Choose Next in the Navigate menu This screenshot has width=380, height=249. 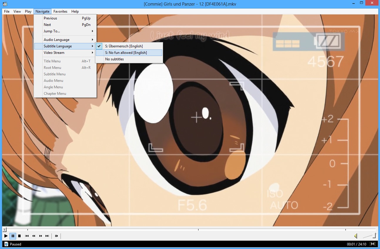click(x=65, y=25)
